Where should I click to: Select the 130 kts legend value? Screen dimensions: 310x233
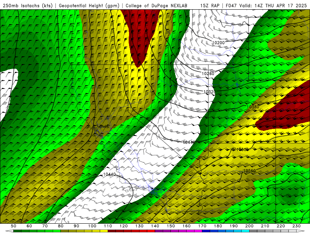[x=139, y=226]
